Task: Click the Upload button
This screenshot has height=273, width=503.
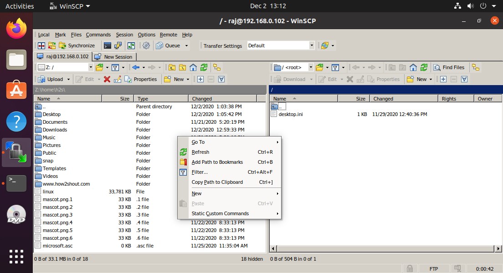Action: tap(54, 79)
